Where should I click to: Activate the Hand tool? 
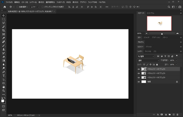[x=3, y=87]
